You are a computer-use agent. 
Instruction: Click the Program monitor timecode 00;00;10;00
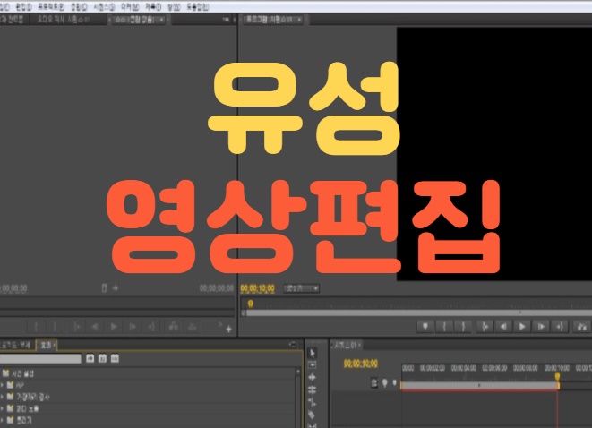[258, 288]
